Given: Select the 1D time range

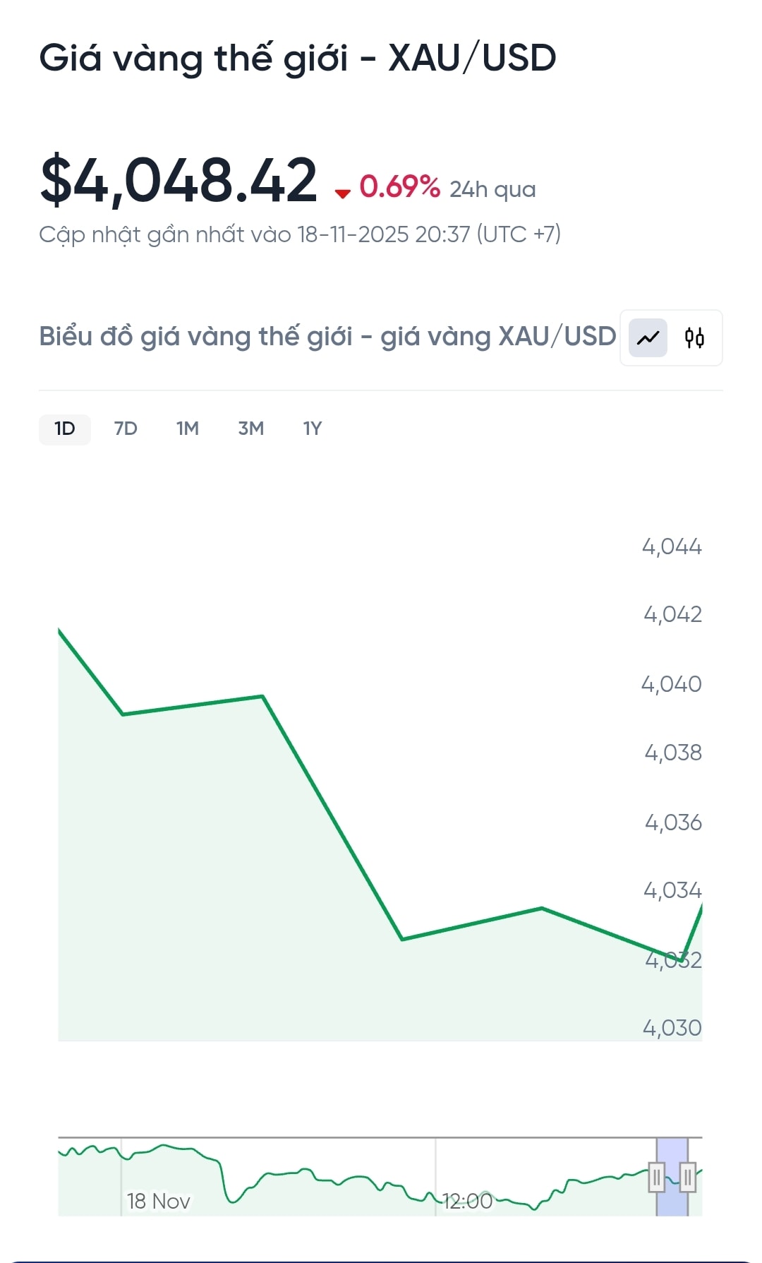Looking at the screenshot, I should [65, 429].
